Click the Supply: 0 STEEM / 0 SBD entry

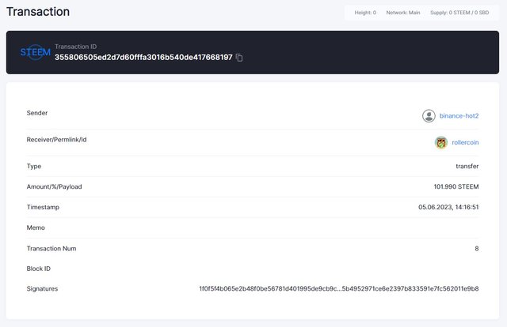[459, 13]
